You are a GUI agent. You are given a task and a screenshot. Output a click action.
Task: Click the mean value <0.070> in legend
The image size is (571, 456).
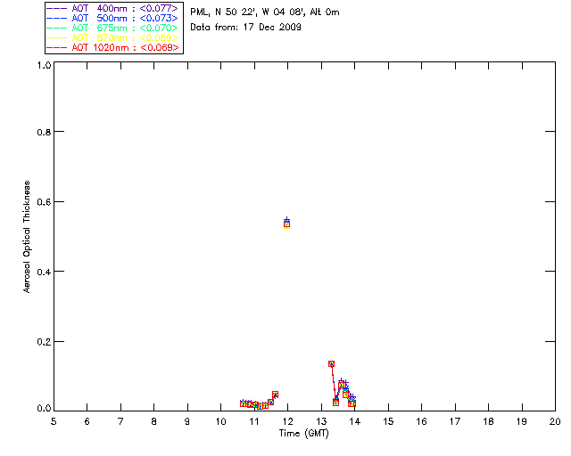159,28
